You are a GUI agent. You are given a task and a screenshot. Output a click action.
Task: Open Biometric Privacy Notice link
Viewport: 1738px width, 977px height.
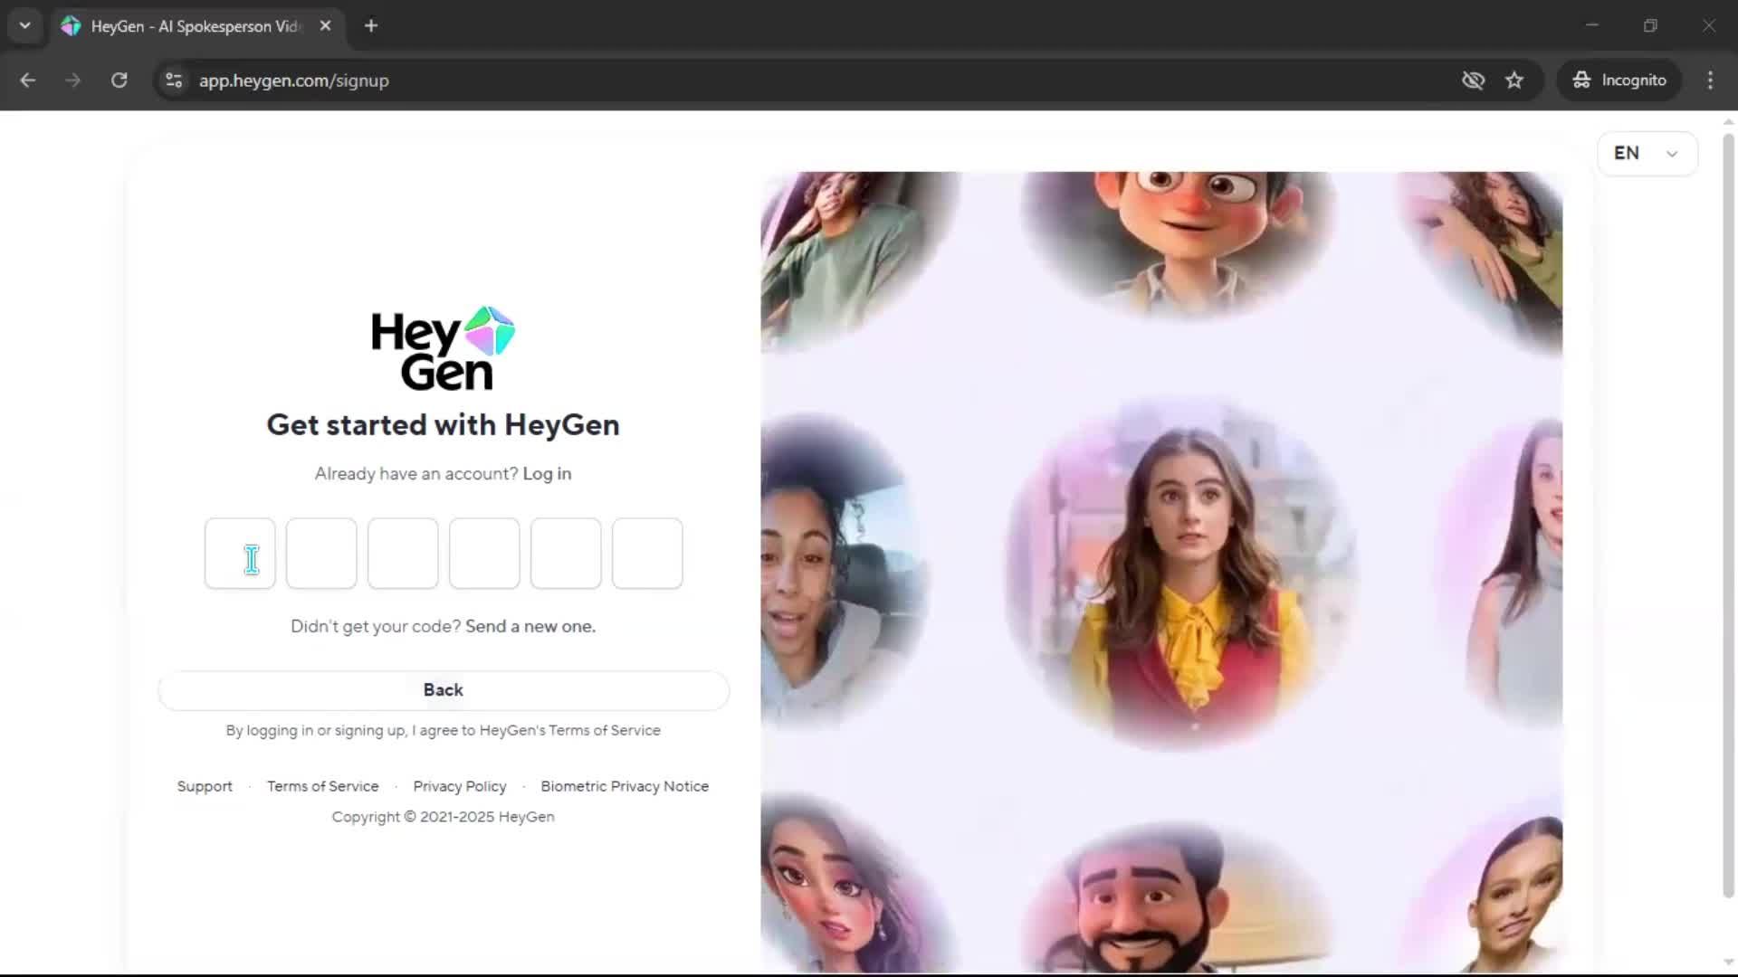point(625,787)
